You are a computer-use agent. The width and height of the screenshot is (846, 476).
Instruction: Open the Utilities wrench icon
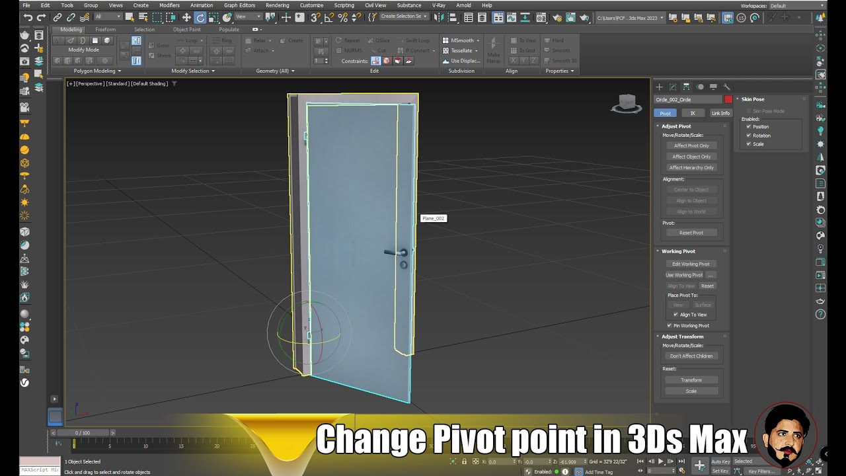(x=726, y=87)
